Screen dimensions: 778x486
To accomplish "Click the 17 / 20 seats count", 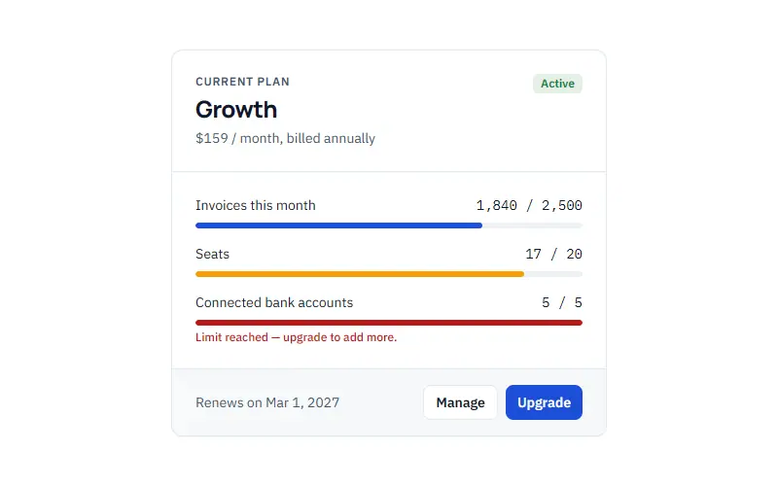I will pyautogui.click(x=553, y=254).
